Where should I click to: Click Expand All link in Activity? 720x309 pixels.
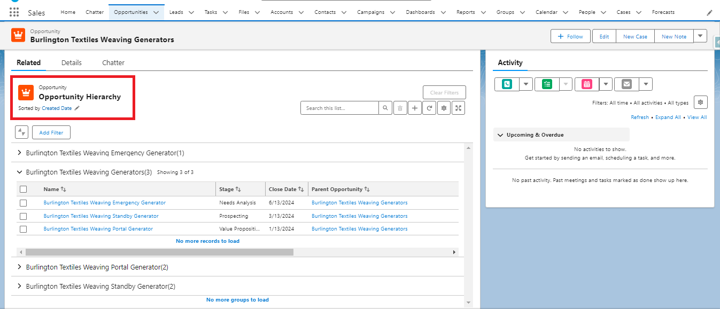click(668, 117)
